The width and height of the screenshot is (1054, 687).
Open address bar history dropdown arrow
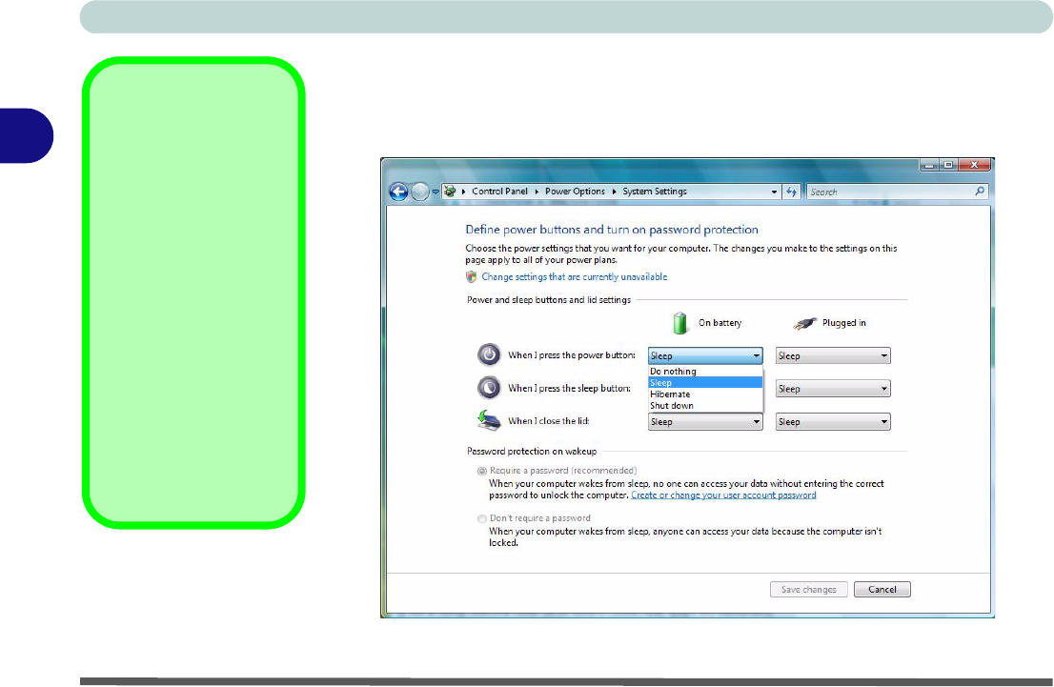coord(774,192)
